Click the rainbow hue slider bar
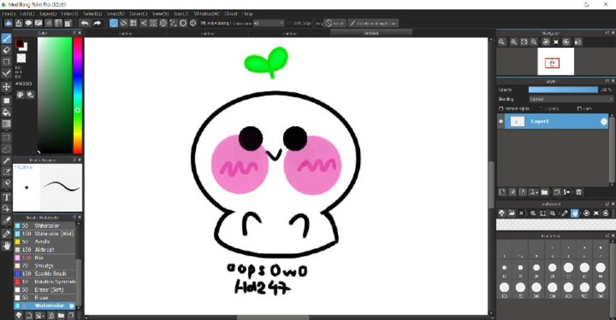616x320 pixels. pos(78,95)
